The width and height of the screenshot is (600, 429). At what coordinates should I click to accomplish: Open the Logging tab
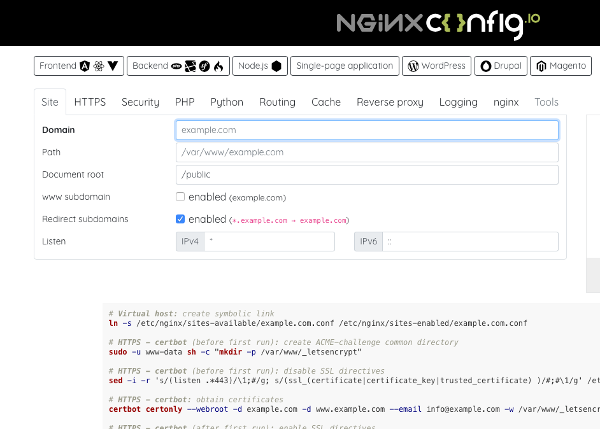pyautogui.click(x=459, y=102)
